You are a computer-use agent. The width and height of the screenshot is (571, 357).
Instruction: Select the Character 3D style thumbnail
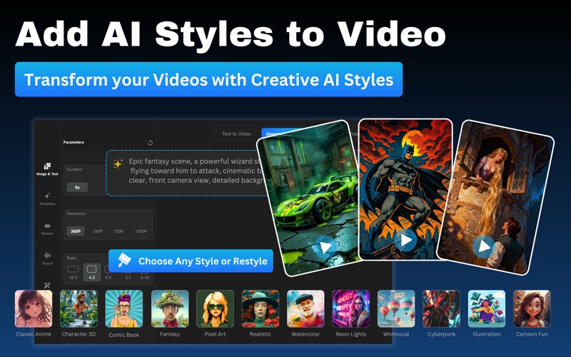pyautogui.click(x=79, y=309)
